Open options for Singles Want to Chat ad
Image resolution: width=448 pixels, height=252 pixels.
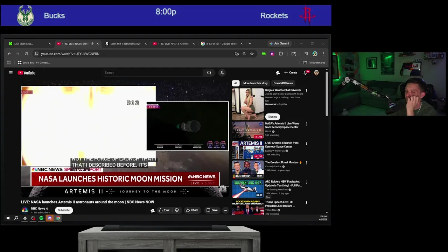(307, 91)
